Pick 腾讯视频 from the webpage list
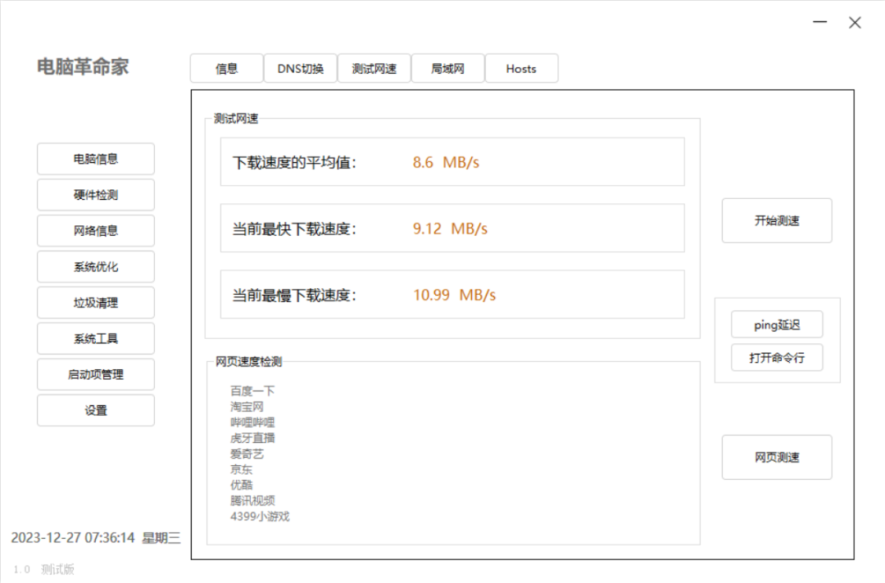 (252, 501)
